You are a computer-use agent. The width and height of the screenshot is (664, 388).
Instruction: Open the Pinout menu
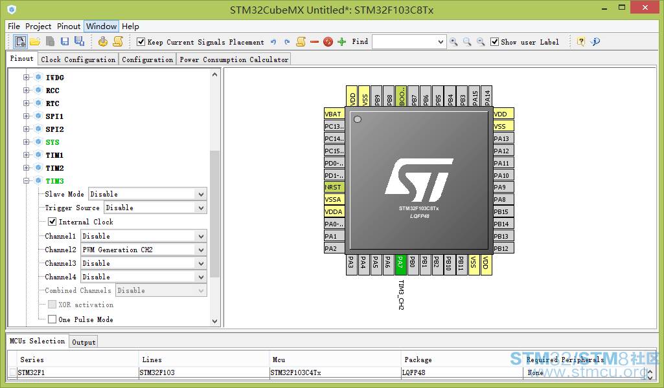69,27
